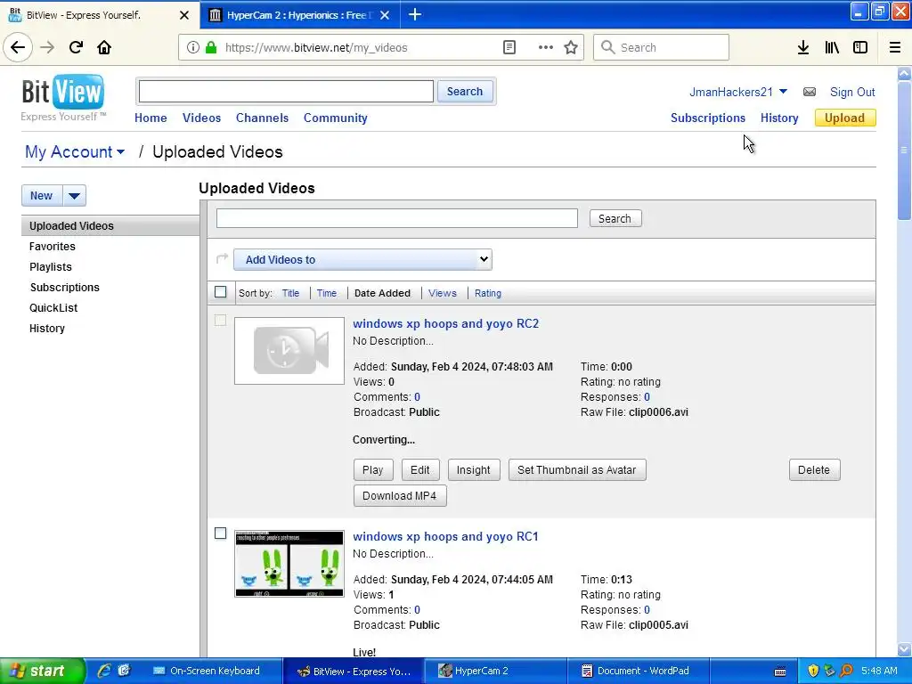The width and height of the screenshot is (912, 684).
Task: Open Internet Explorer from quick launch
Action: click(104, 671)
